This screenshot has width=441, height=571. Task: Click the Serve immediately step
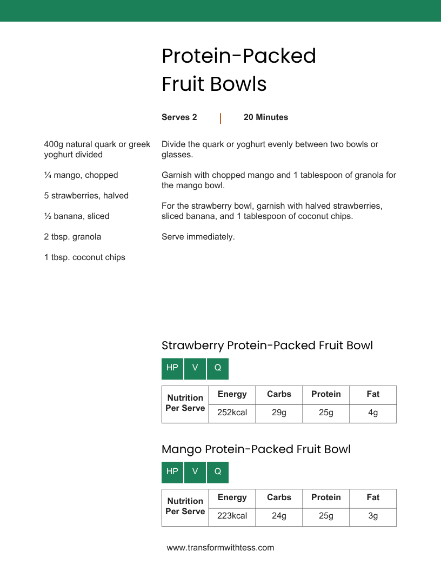pyautogui.click(x=198, y=237)
